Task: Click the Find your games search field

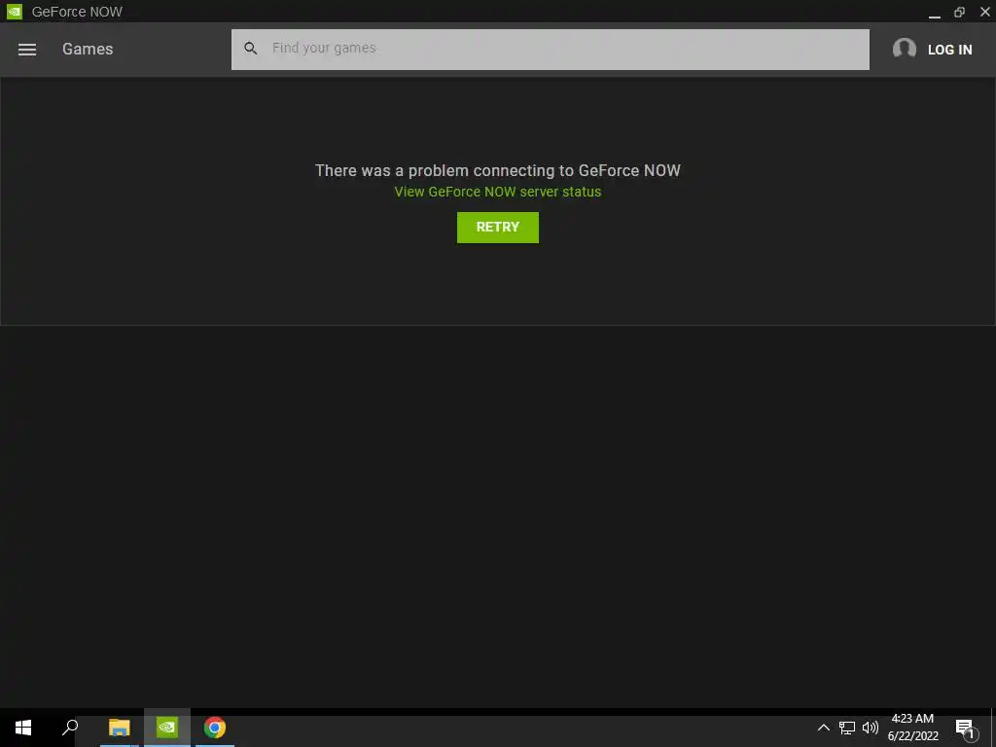Action: [x=551, y=50]
